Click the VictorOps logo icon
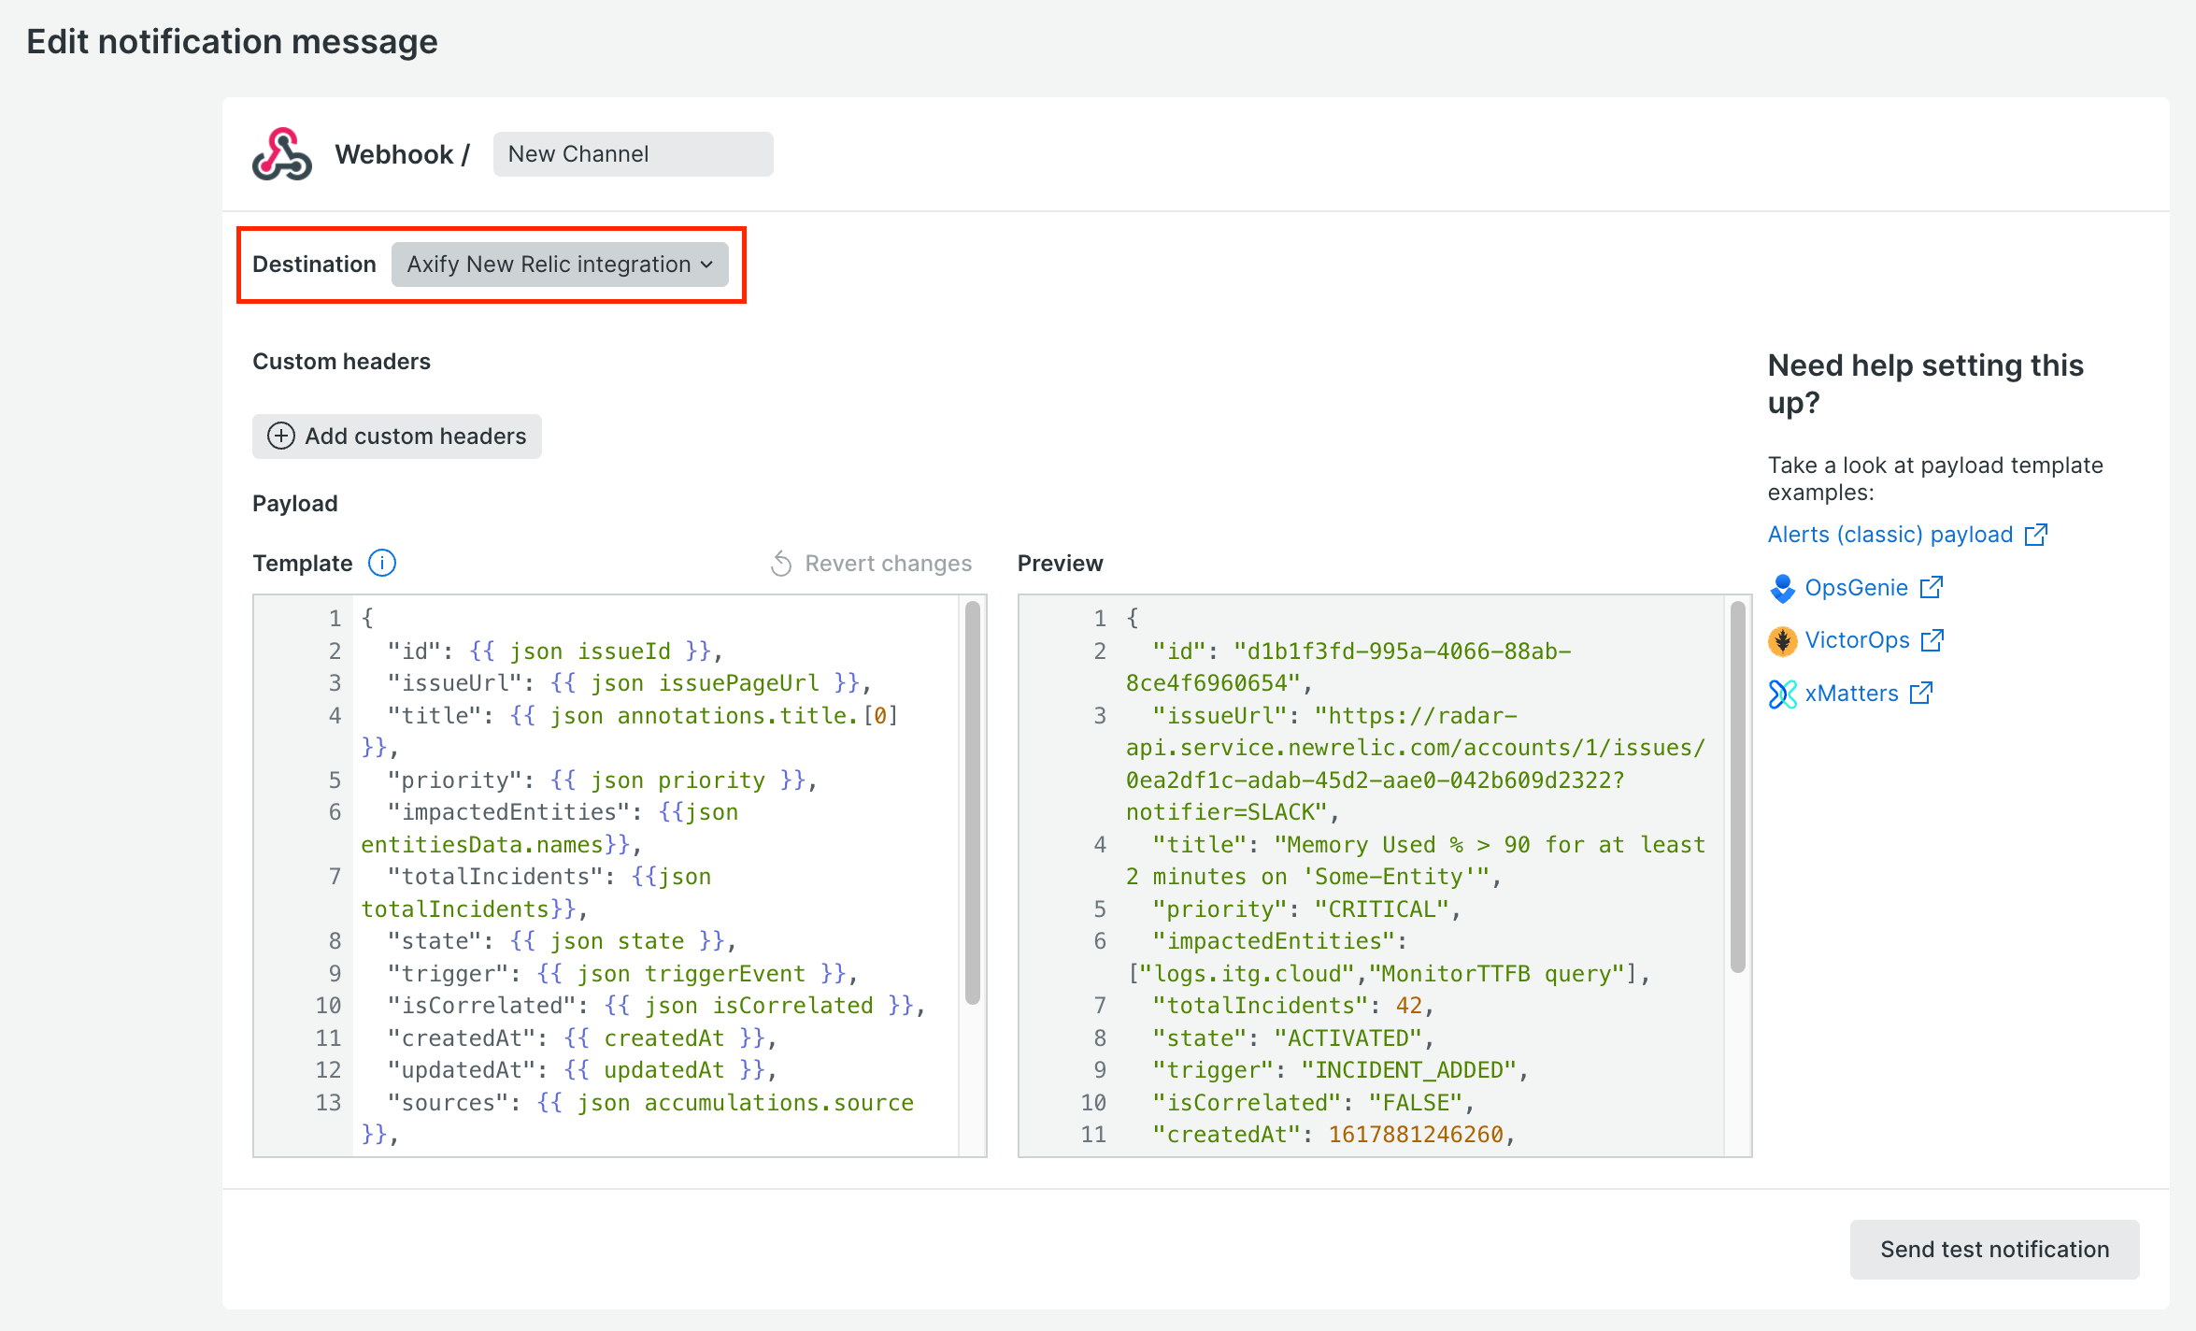 point(1782,640)
